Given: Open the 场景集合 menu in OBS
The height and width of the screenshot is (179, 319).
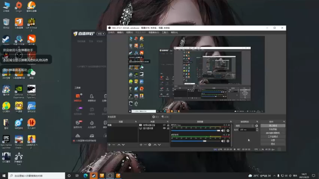Looking at the screenshot, I should pos(154,33).
